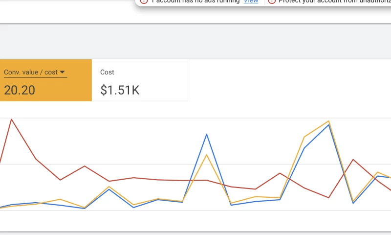Click the 20.20 metric value
391x235 pixels.
20,90
